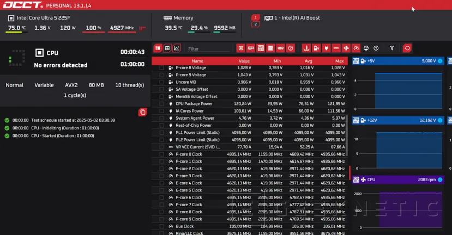Check the Bus Clock row checkbox
Screen dimensions: 452x235
(162, 226)
